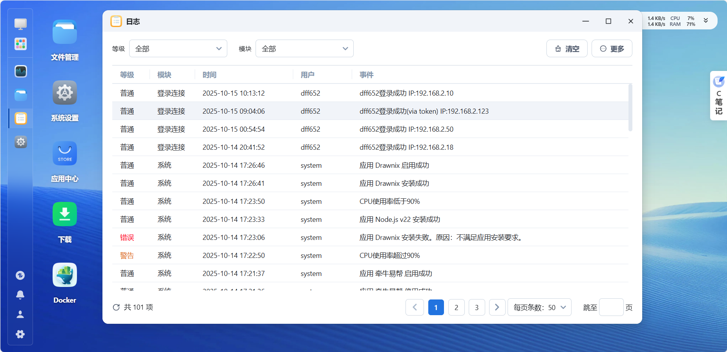Open the 下载 app icon
727x352 pixels.
65,214
